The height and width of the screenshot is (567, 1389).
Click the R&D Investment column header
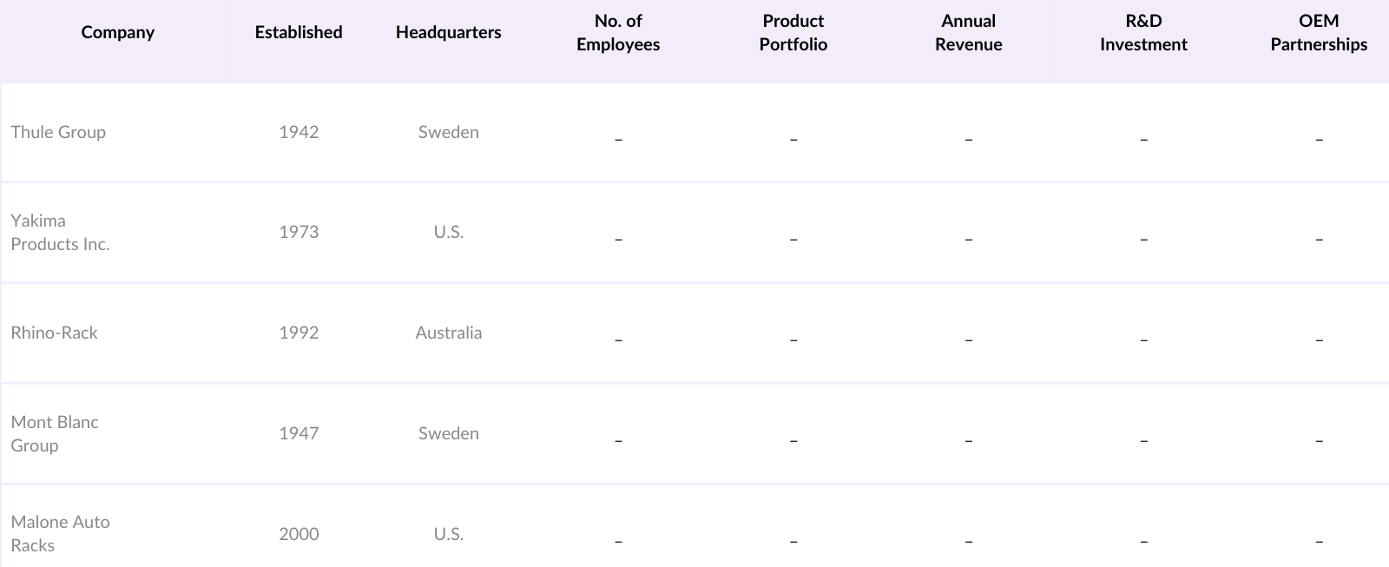point(1143,32)
